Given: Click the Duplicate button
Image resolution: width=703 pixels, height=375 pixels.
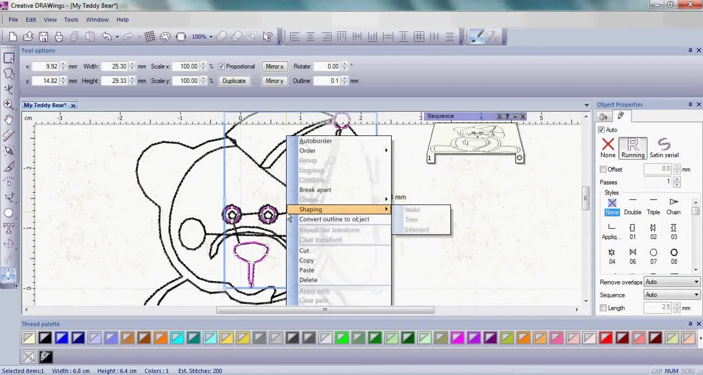Looking at the screenshot, I should 234,81.
